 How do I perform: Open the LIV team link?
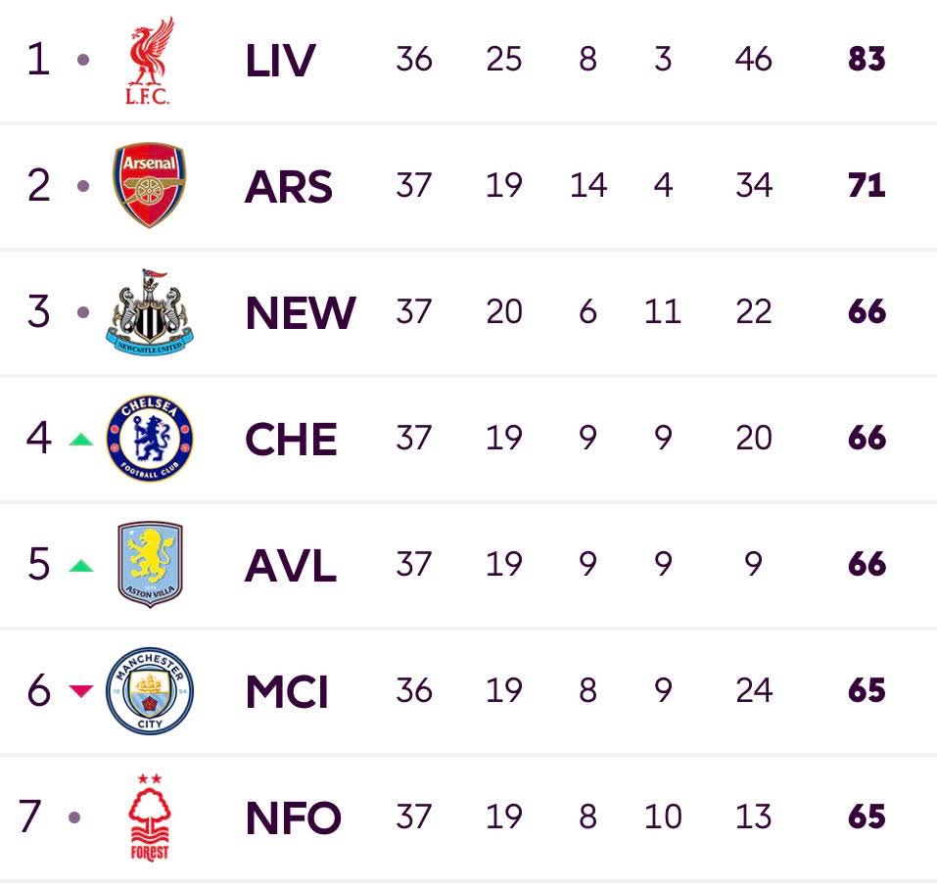pos(280,61)
